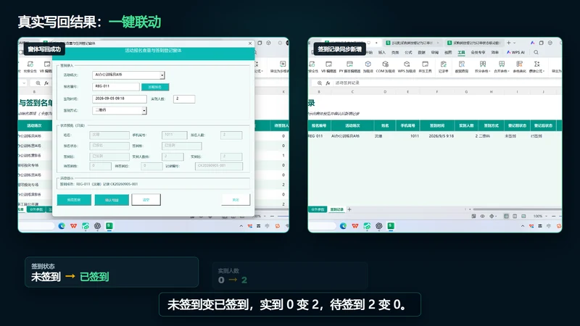Open the green WPS Spreadsheet icon in the left taskbar
Viewport: 580px width, 326px height.
pyautogui.click(x=109, y=226)
